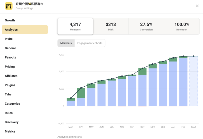203x139 pixels.
Task: Go to the Invite settings page
Action: 9,39
